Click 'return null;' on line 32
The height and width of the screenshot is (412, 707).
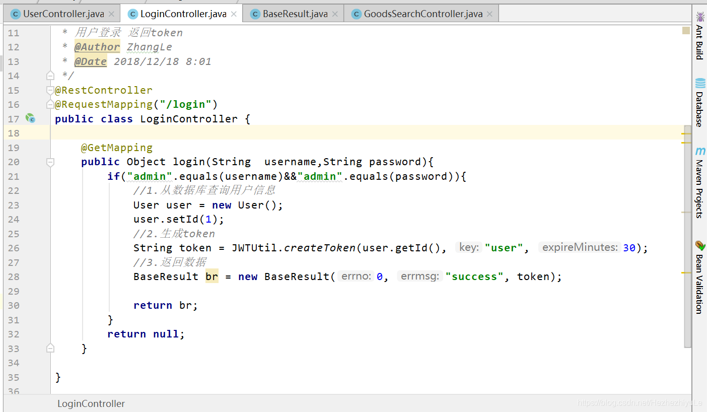click(146, 334)
